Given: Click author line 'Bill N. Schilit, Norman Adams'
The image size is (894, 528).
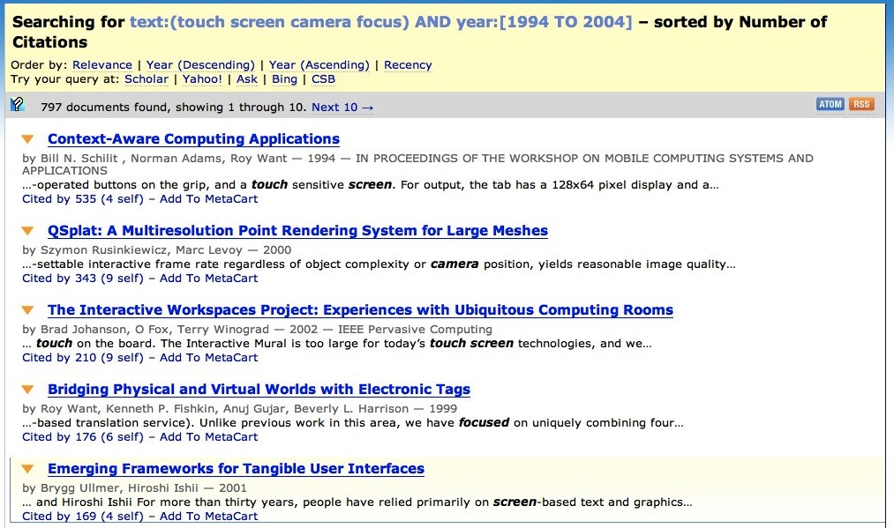Looking at the screenshot, I should click(417, 164).
